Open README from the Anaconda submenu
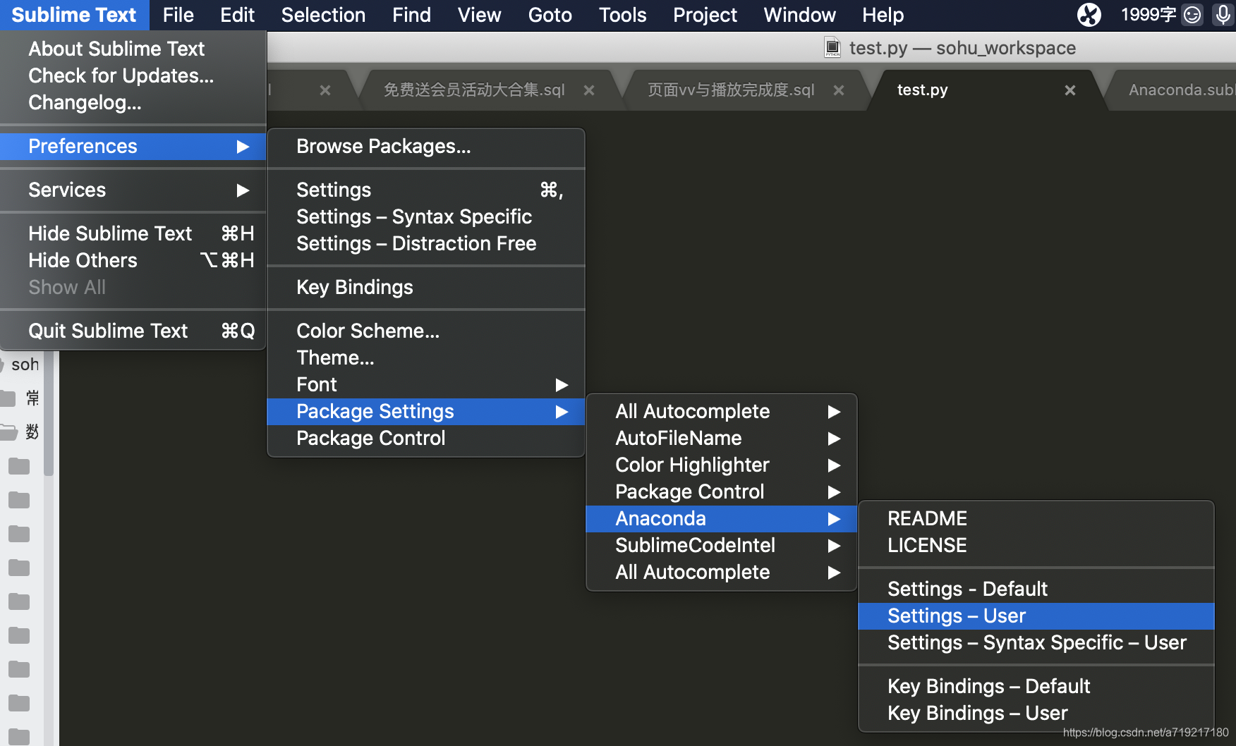The image size is (1236, 746). pos(927,518)
